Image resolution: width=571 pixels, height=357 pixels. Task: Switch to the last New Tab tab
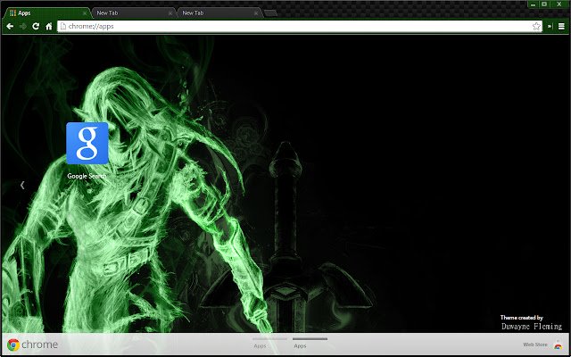219,13
